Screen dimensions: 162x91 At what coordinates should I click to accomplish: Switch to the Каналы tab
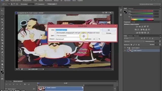(x=130, y=36)
